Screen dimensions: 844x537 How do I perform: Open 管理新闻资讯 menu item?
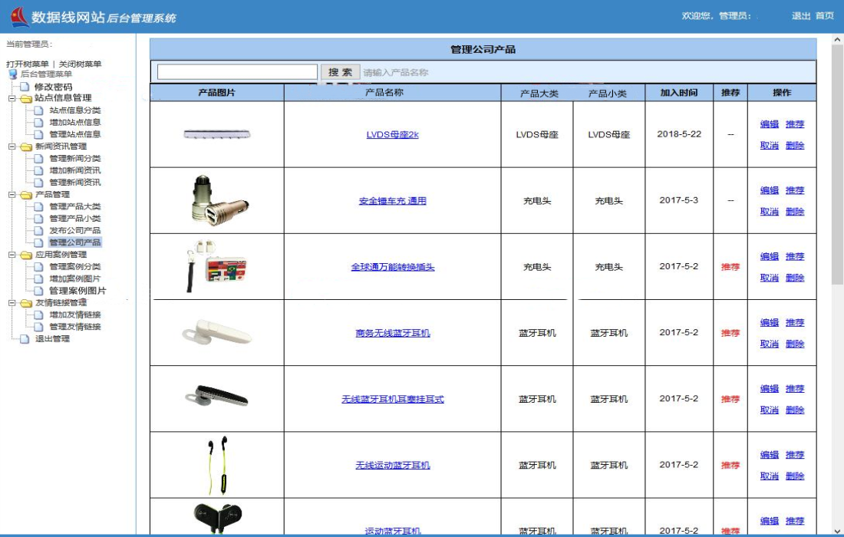75,183
